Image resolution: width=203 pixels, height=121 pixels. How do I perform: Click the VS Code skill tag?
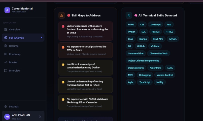(x=155, y=46)
